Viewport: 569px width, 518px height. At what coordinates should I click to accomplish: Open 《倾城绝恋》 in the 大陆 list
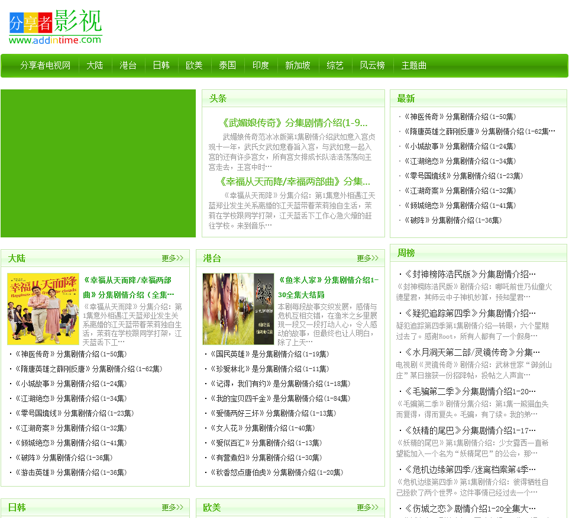pos(71,443)
